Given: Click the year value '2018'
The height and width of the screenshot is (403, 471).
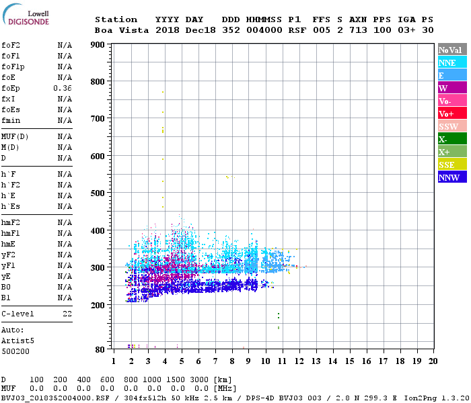Looking at the screenshot, I should 168,30.
